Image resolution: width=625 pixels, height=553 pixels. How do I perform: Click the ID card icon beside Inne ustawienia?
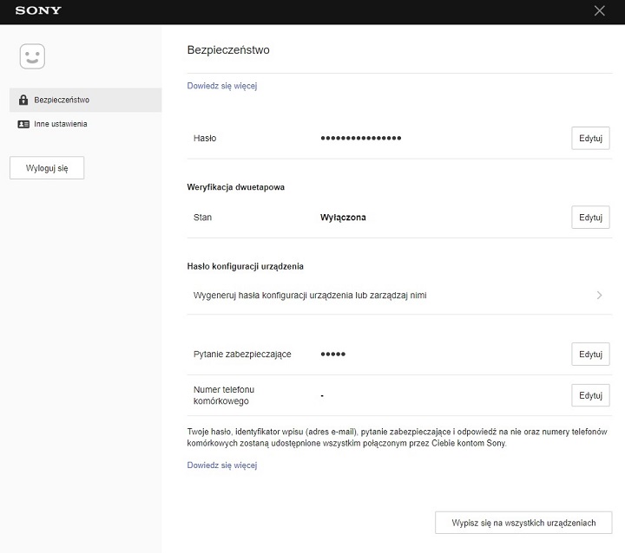[23, 124]
